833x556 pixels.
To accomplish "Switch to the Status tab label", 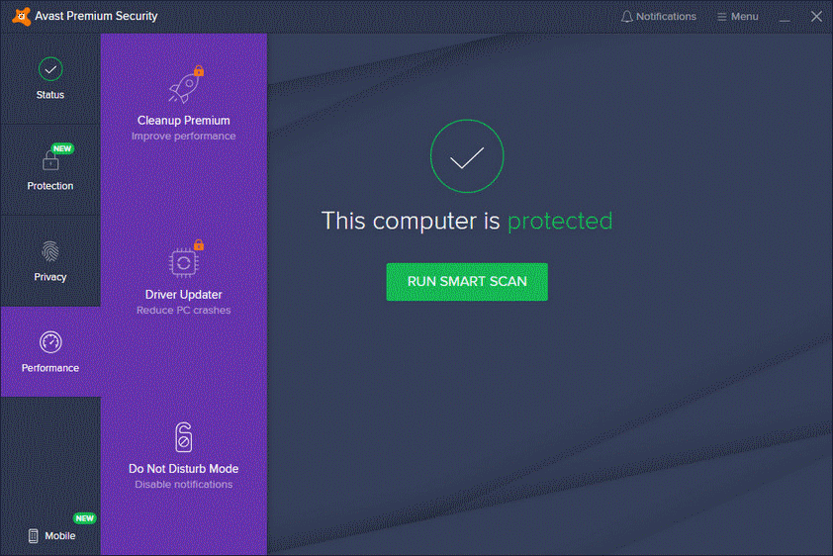I will [49, 95].
